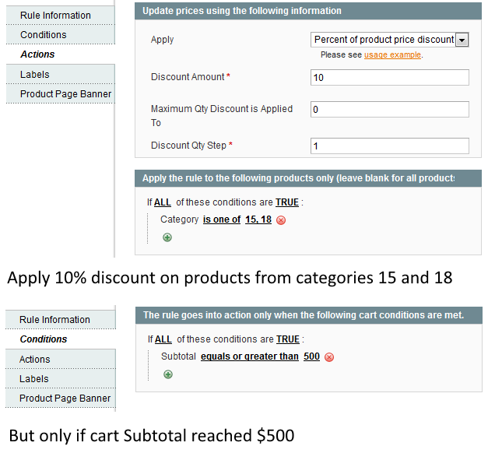Click the Discount Amount input field
This screenshot has height=467, width=488.
pos(389,77)
